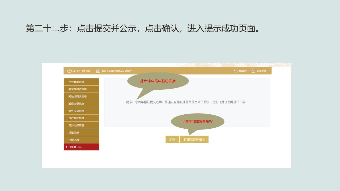Viewport: 340px width, 191px height.
Task: Click the clock icon beside the date
Action: 69,71
